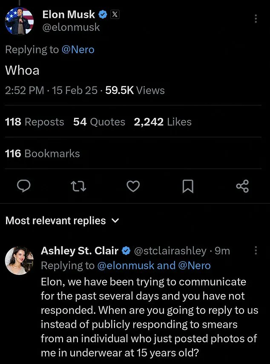Toggle like on Elon Musk's tweet

tap(133, 186)
